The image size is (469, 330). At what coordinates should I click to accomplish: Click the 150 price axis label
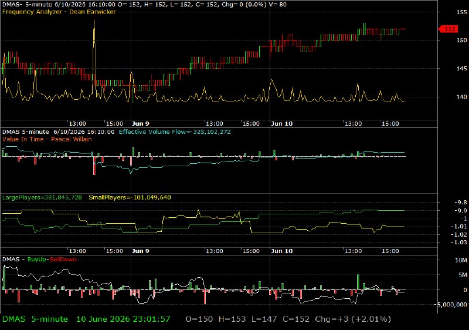coord(461,40)
